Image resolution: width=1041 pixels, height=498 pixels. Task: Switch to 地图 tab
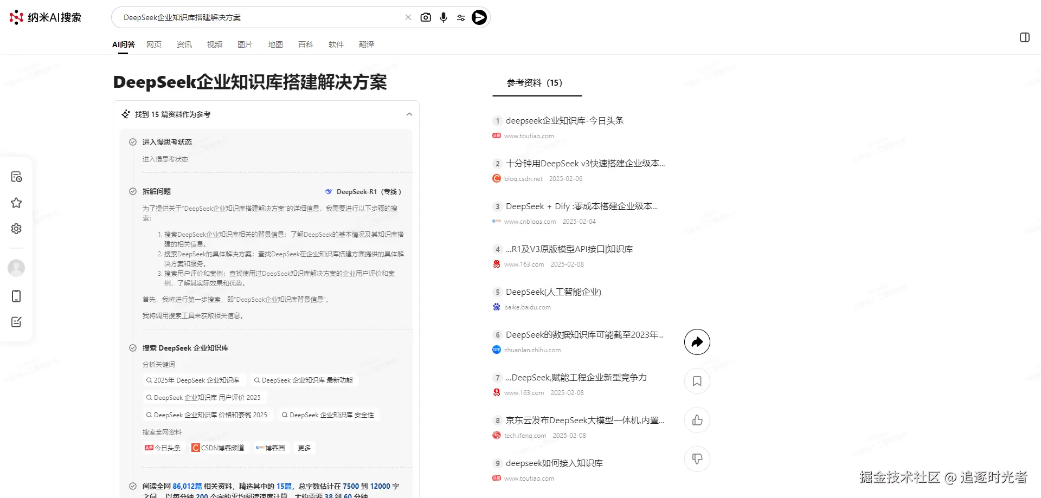[275, 44]
